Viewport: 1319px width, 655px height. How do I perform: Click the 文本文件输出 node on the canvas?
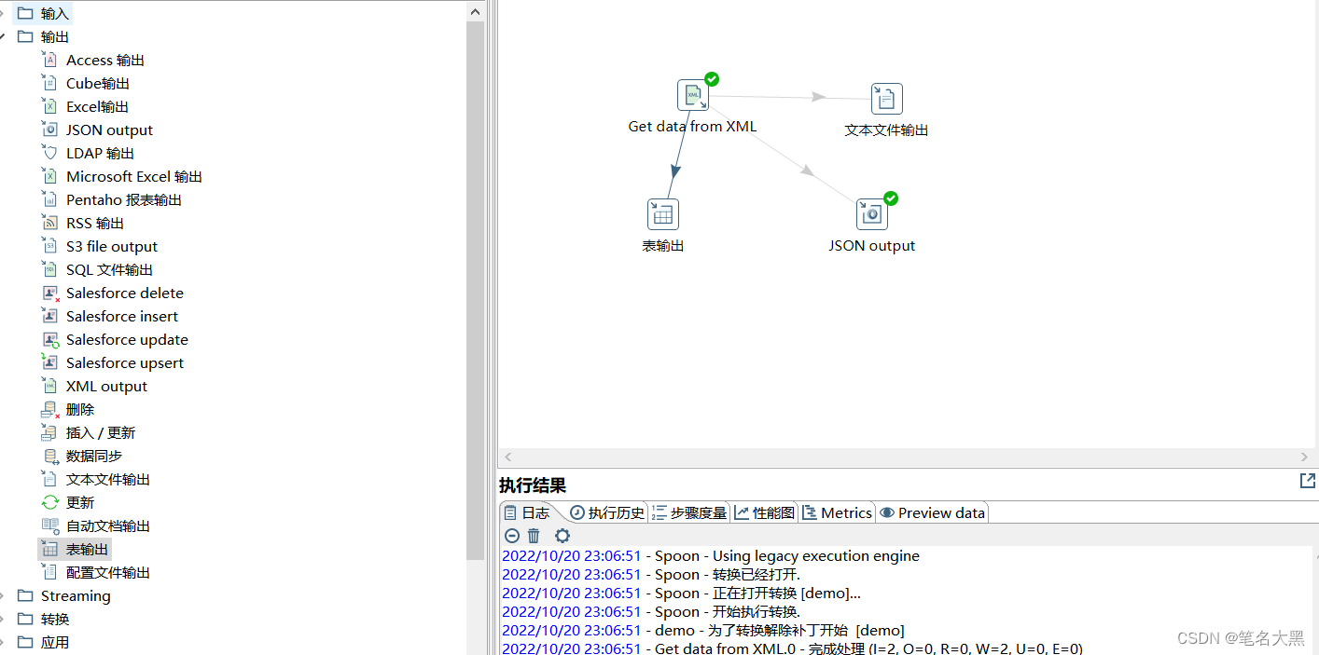coord(885,98)
